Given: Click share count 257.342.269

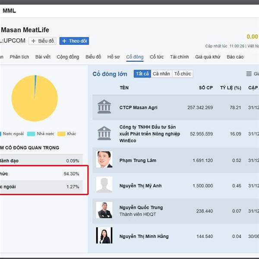Looking at the screenshot, I should [x=200, y=107].
